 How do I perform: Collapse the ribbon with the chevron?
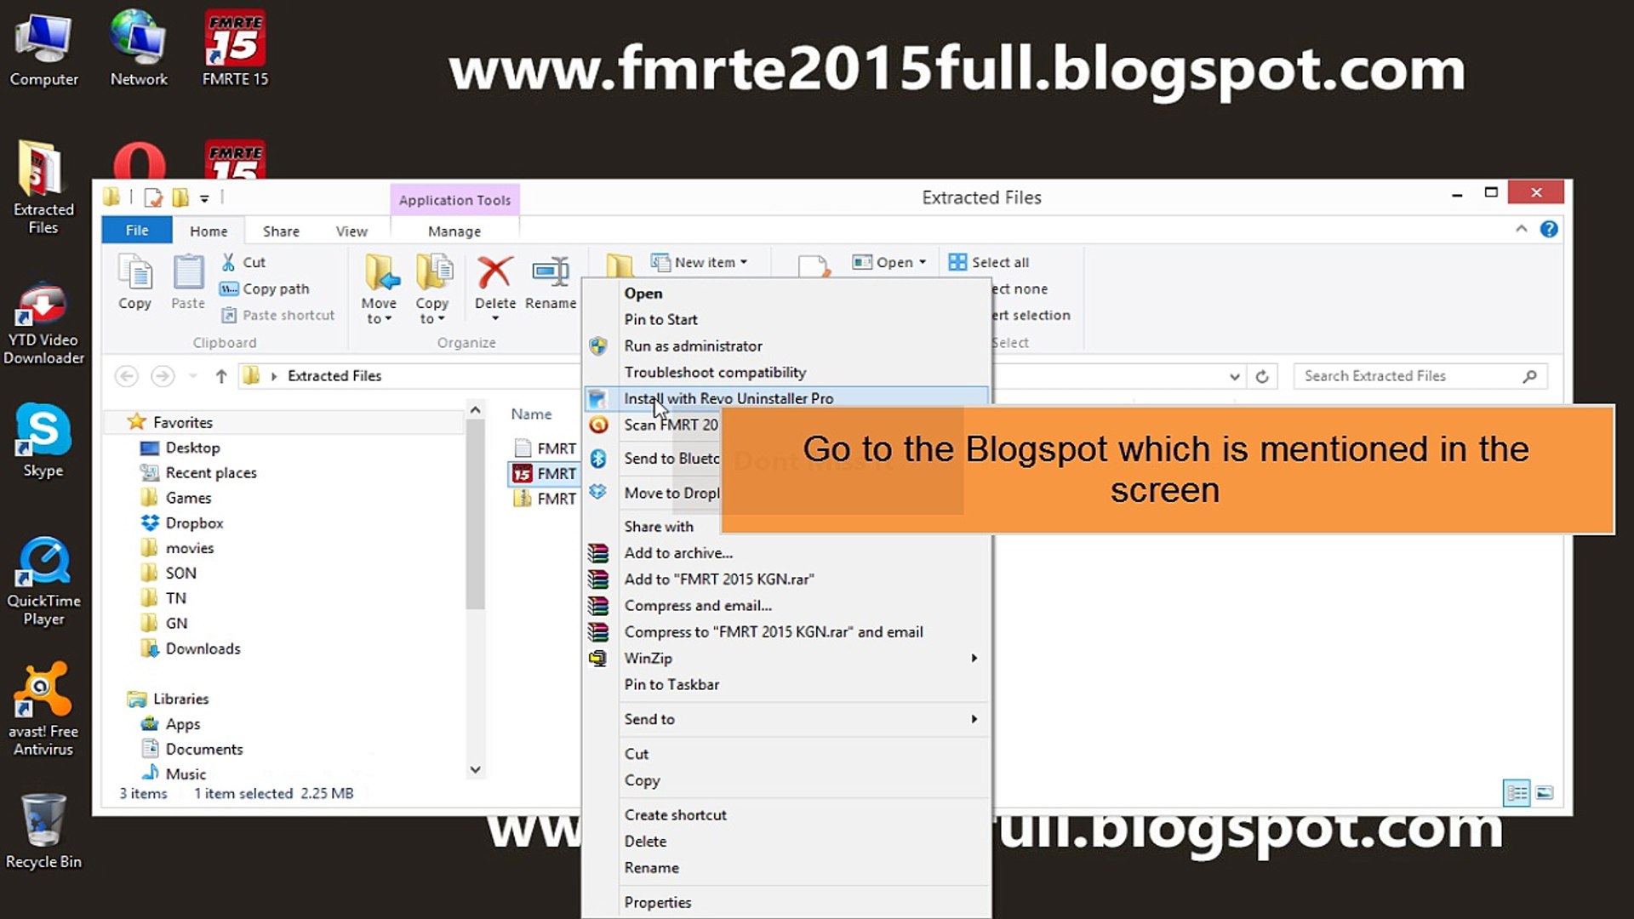coord(1521,229)
